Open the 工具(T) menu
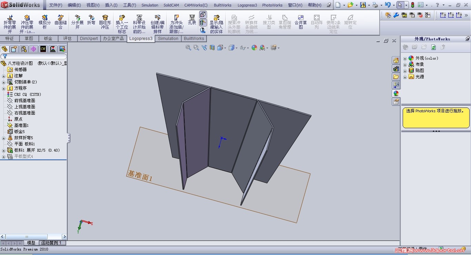Screen dimensions: 471x255 129,5
